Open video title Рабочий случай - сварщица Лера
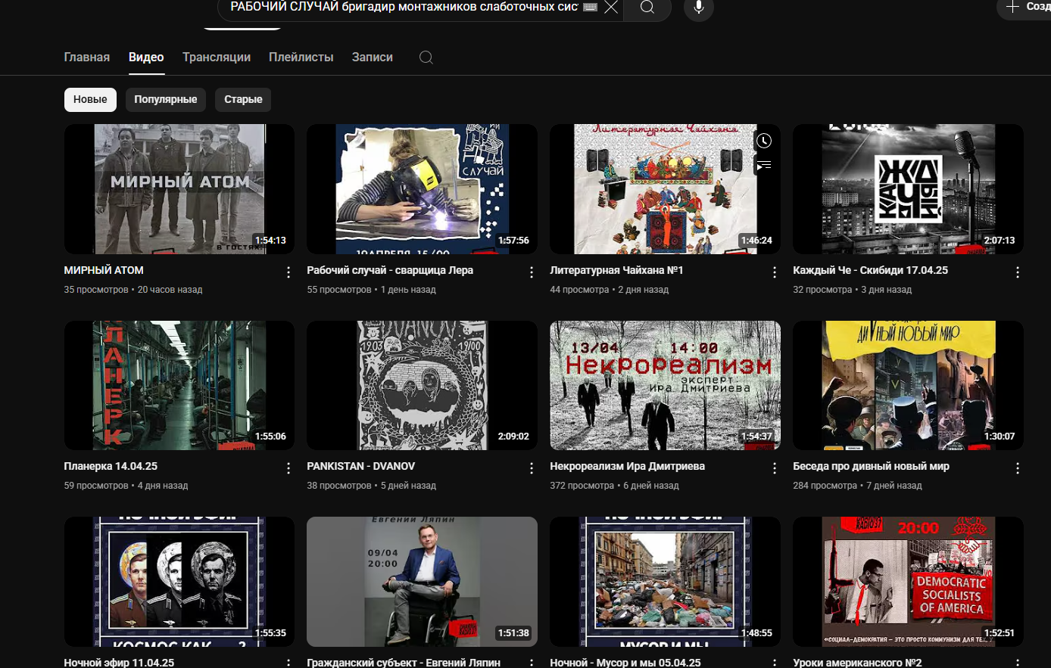The height and width of the screenshot is (668, 1051). point(390,270)
